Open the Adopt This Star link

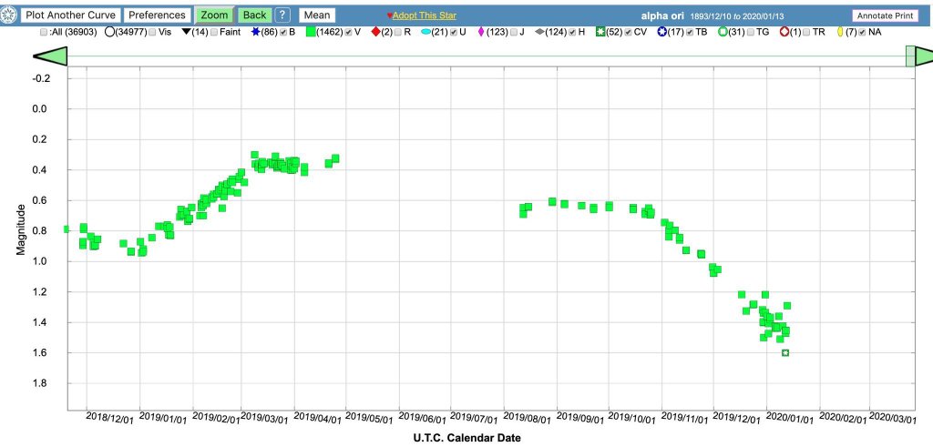coord(425,16)
